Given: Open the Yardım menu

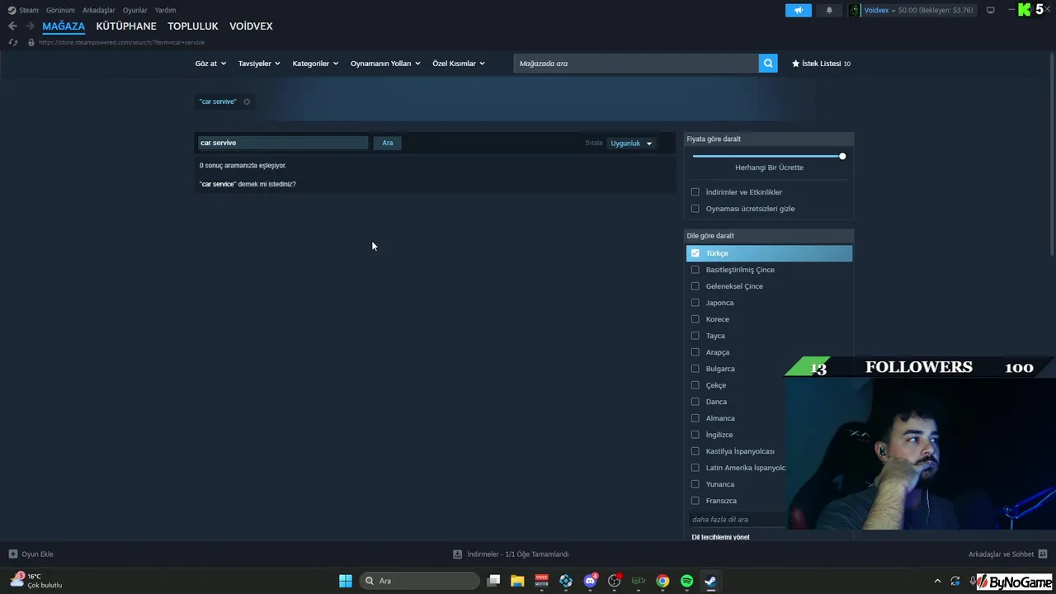Looking at the screenshot, I should (165, 10).
